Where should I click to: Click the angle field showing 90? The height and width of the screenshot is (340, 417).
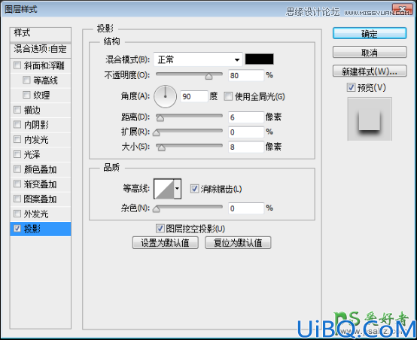pos(194,96)
